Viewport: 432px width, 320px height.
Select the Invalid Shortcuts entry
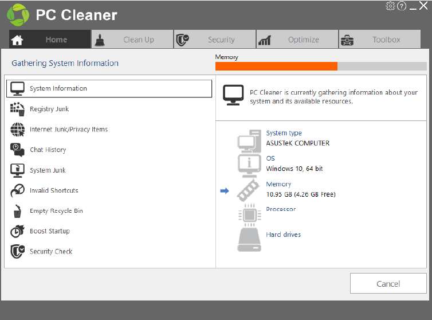pos(109,190)
